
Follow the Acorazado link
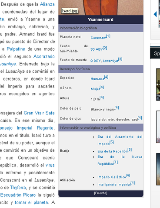point(44,56)
